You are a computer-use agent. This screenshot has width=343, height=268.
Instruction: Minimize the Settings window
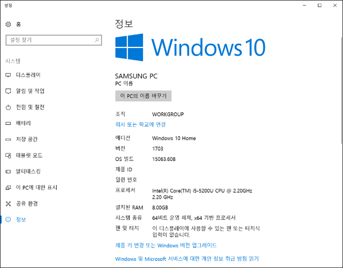[305, 6]
